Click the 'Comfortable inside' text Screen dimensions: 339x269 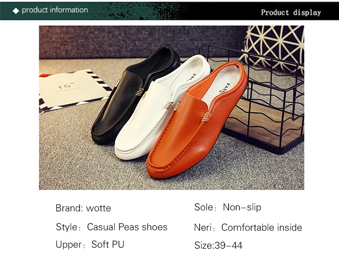click(x=262, y=227)
